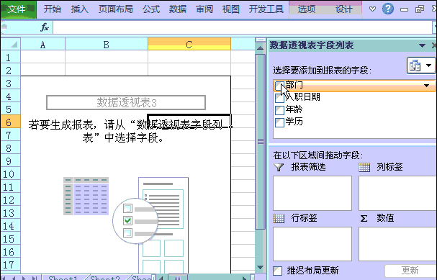Check the 学历 field checkbox
This screenshot has height=280, width=437.
[279, 122]
